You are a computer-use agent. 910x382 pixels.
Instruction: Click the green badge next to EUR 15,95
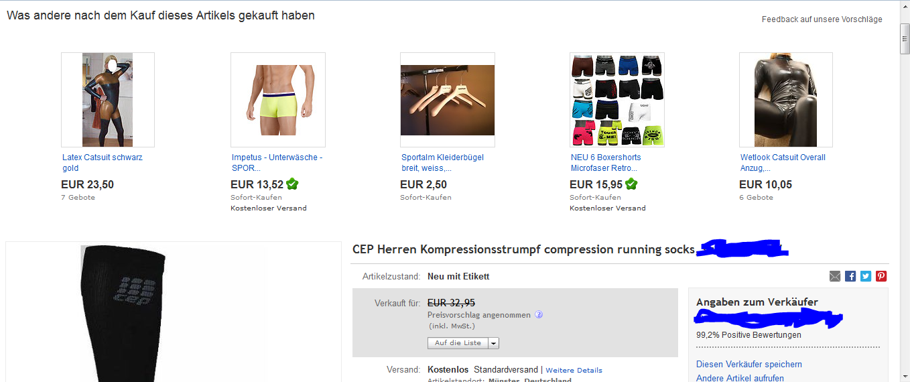pos(631,184)
